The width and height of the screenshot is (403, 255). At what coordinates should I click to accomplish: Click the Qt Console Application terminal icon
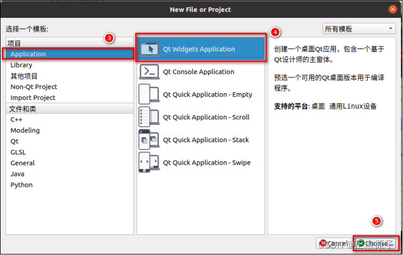[149, 71]
